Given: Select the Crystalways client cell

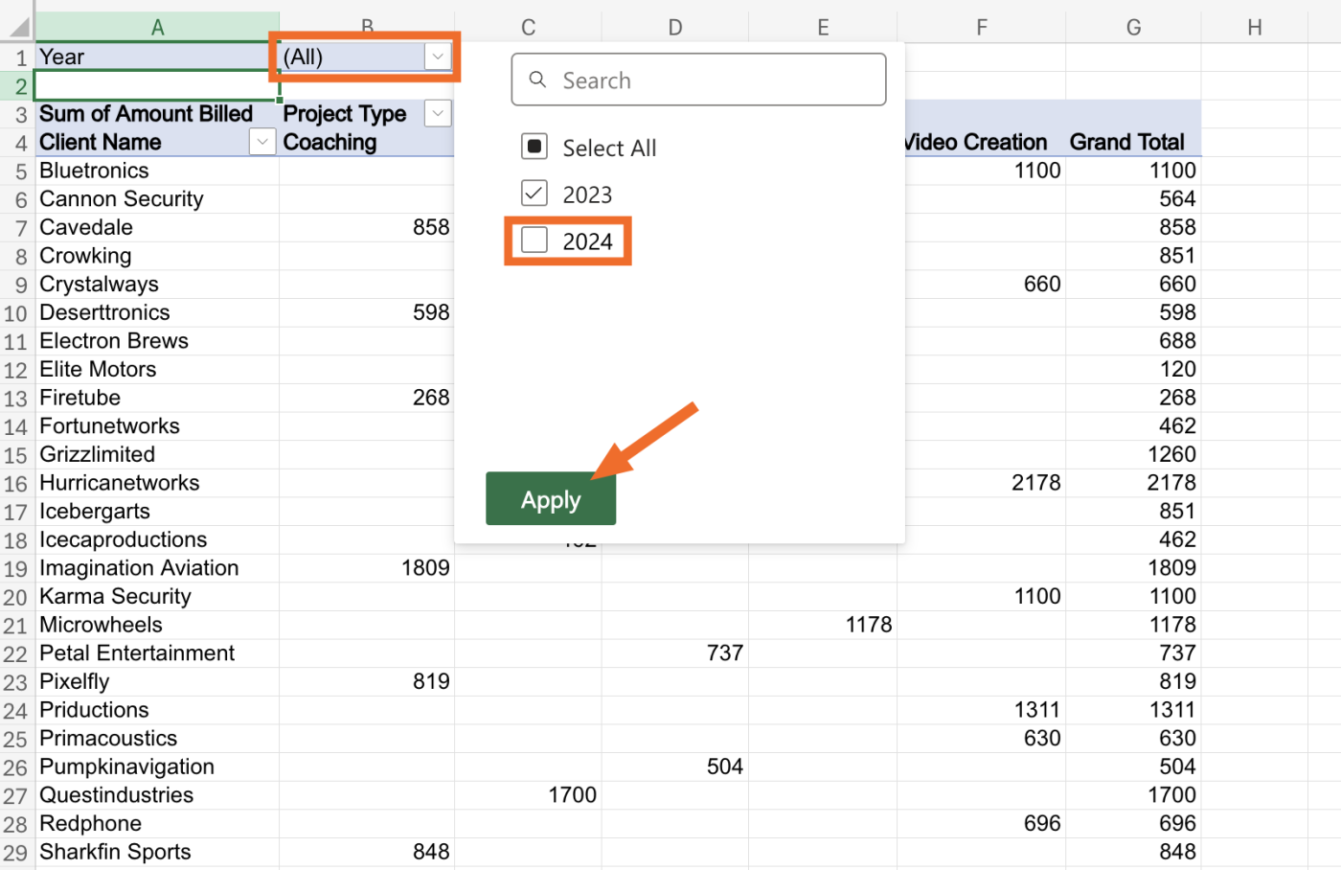Looking at the screenshot, I should (157, 284).
